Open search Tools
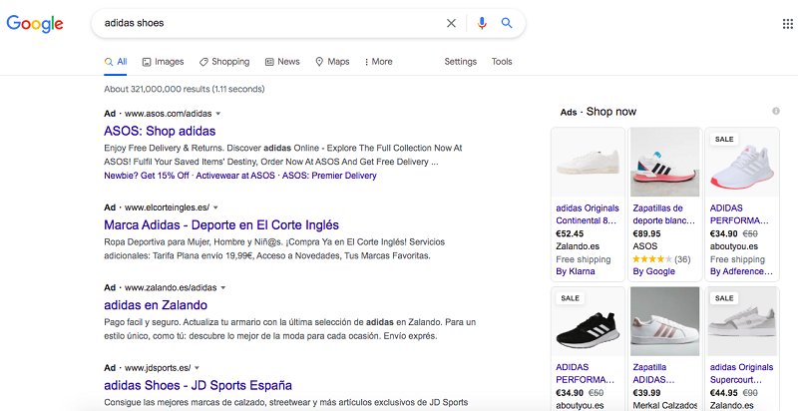 (502, 62)
